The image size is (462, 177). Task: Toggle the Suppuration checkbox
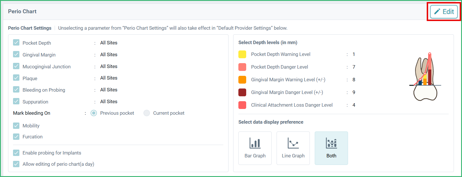[x=16, y=101]
